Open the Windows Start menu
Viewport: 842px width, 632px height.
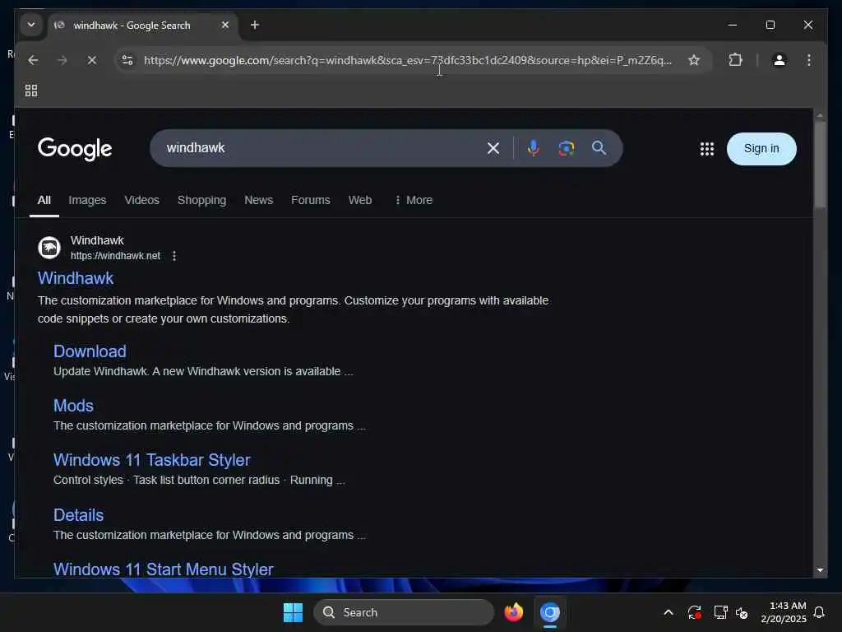(293, 612)
